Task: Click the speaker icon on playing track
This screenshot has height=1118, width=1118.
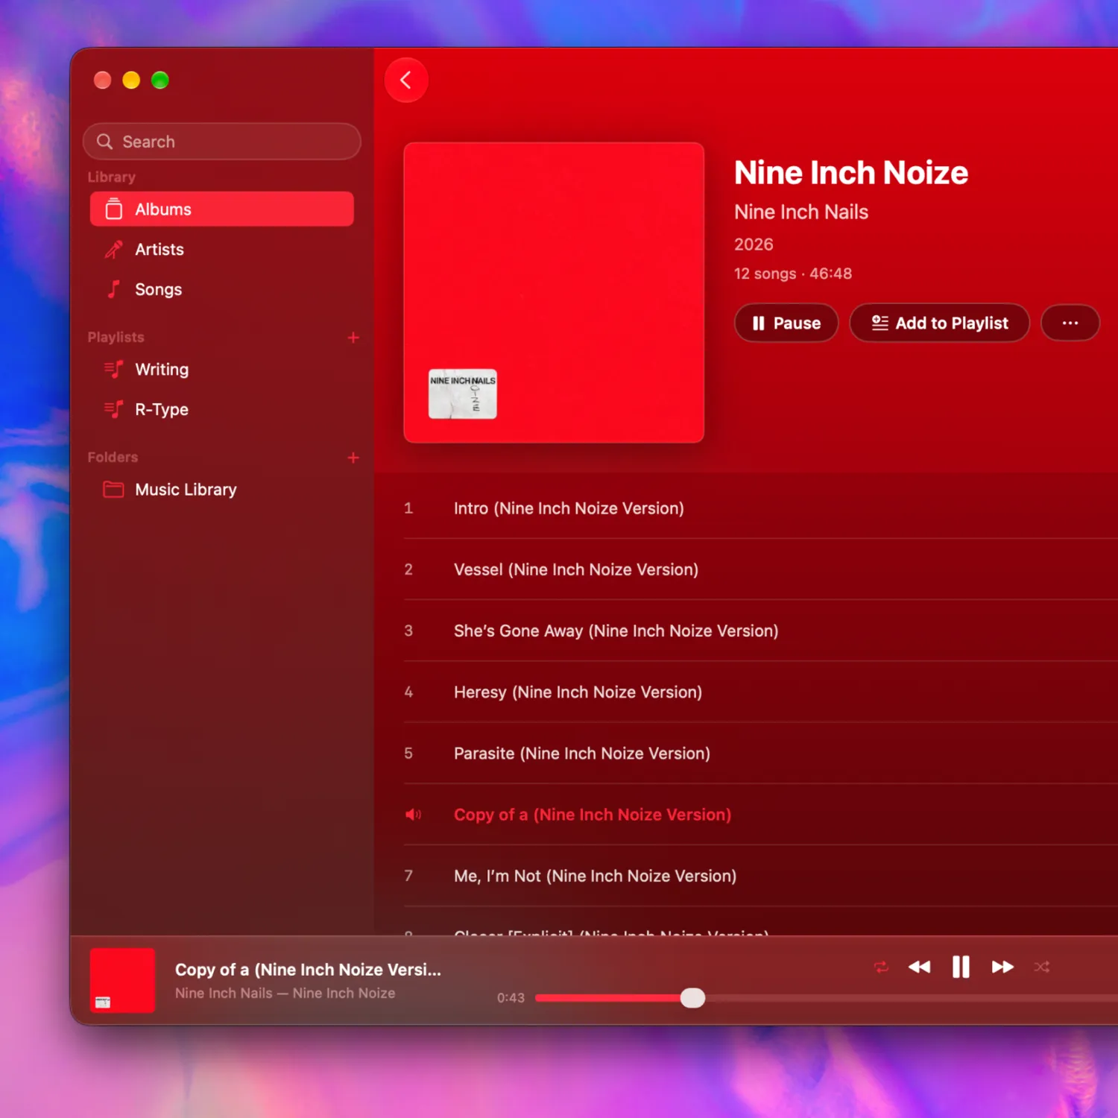Action: click(413, 815)
